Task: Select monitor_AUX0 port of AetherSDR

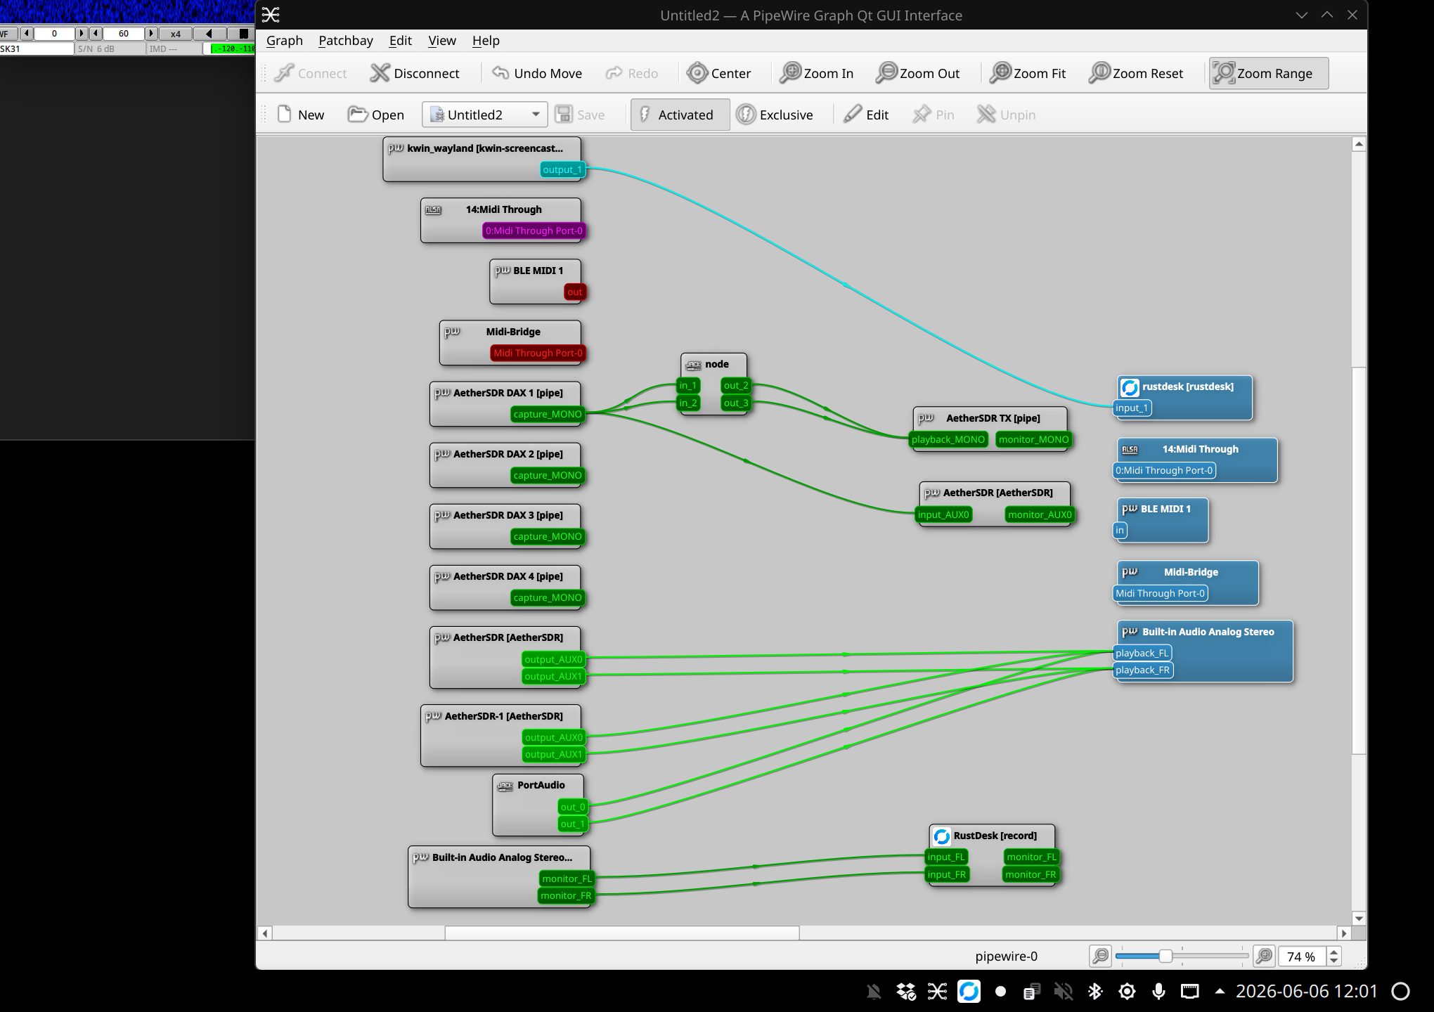Action: tap(1040, 514)
